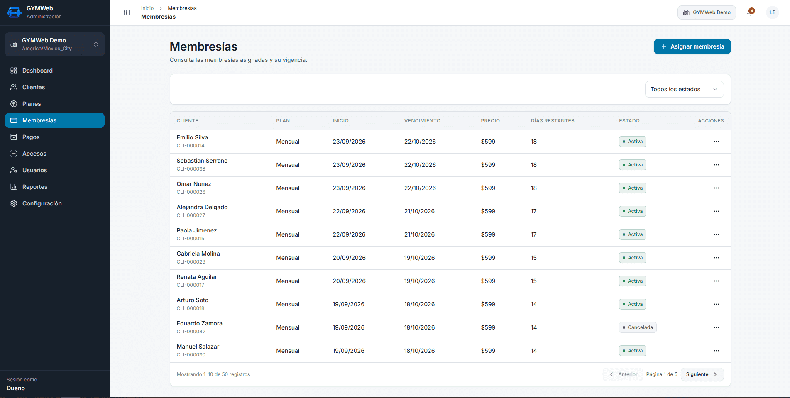790x398 pixels.
Task: Click the PLAN column header
Action: [x=283, y=121]
